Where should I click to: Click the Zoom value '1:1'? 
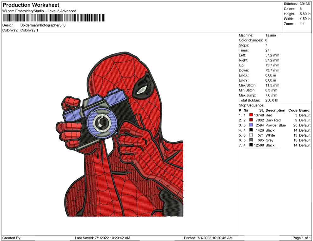pyautogui.click(x=302, y=24)
